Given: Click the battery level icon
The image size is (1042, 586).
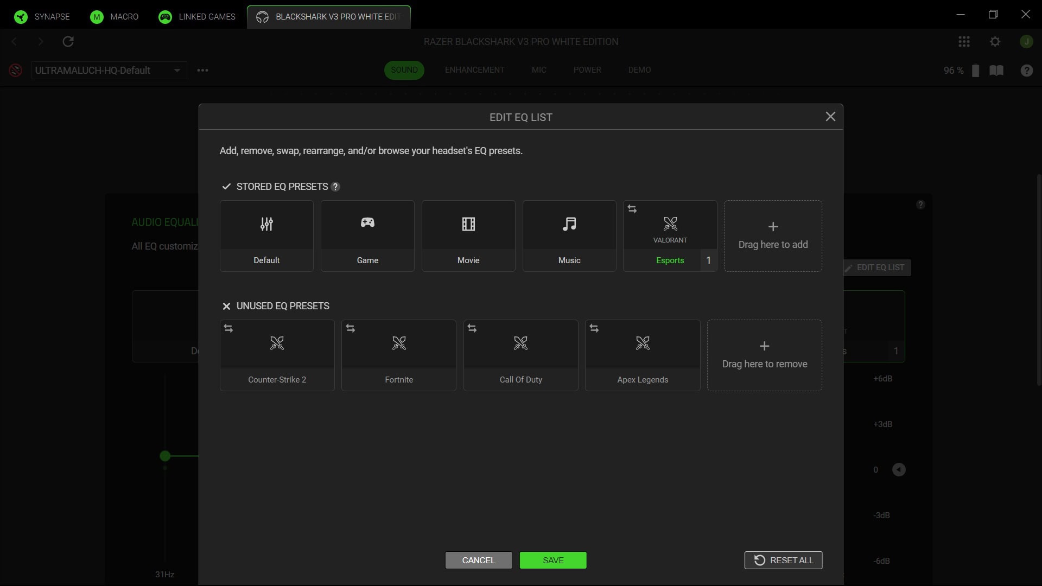Looking at the screenshot, I should (x=975, y=71).
